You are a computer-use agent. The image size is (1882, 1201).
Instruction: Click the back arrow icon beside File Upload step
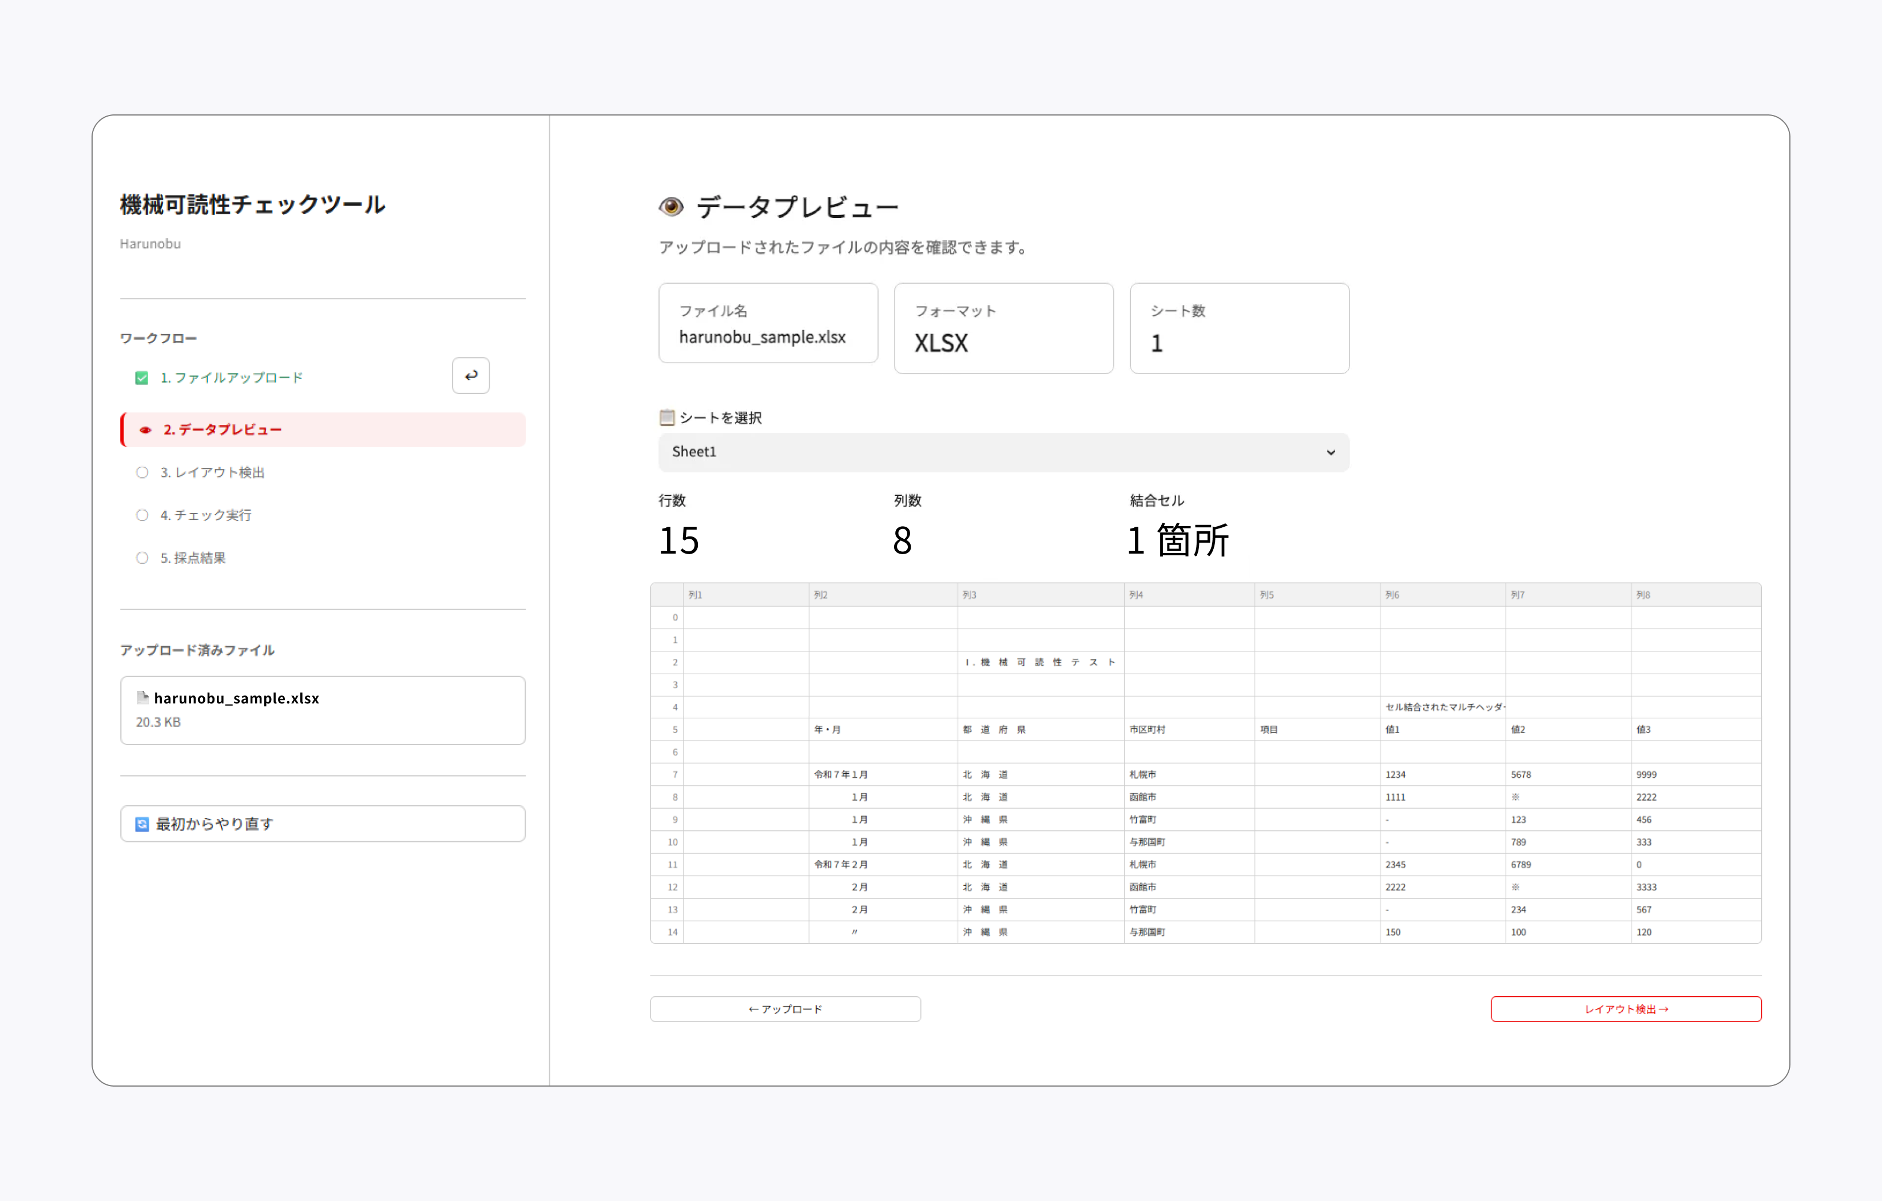click(x=470, y=376)
